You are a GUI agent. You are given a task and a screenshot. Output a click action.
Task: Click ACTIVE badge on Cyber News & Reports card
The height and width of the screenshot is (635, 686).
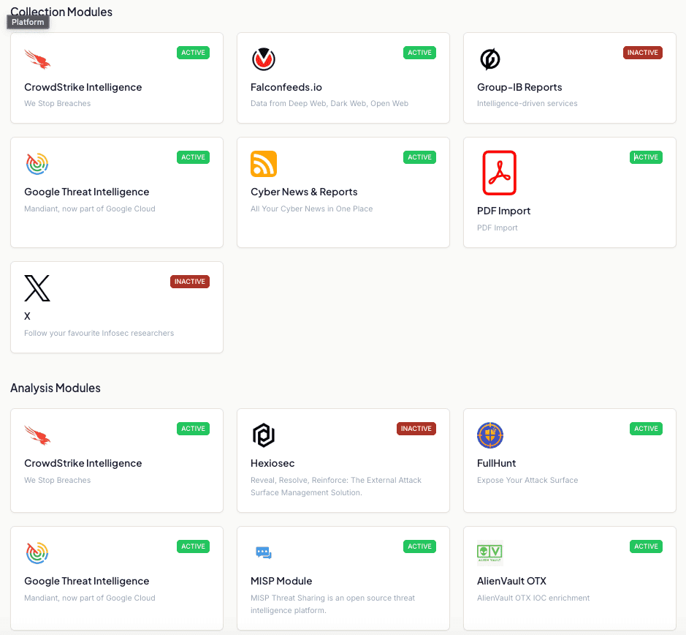coord(419,157)
